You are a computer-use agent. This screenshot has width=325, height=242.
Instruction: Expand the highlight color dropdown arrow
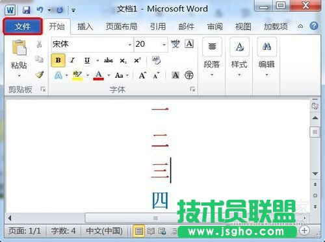(88, 75)
